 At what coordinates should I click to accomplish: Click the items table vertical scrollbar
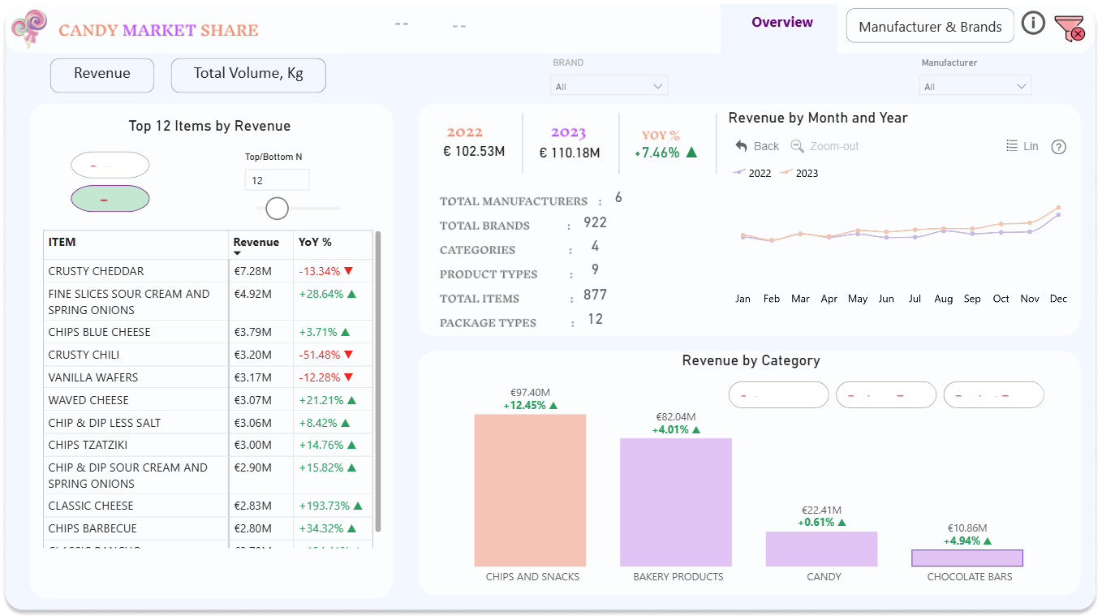[378, 381]
